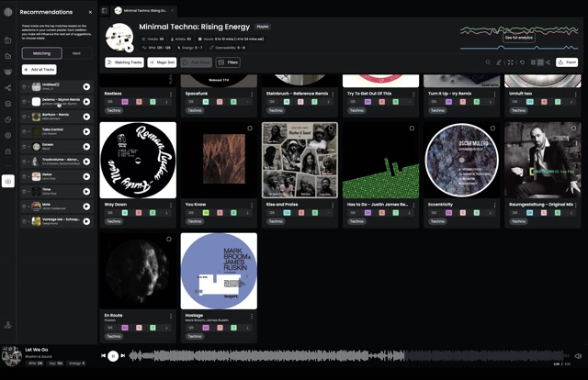Open the Filters button
588x380 pixels.
click(228, 62)
